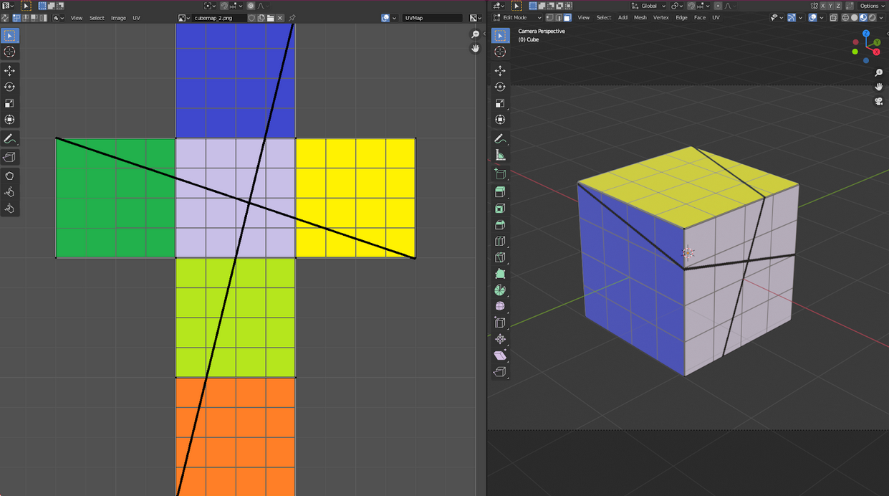Screen dimensions: 889x496
Task: Open the viewport shading dropdown
Action: tap(880, 17)
